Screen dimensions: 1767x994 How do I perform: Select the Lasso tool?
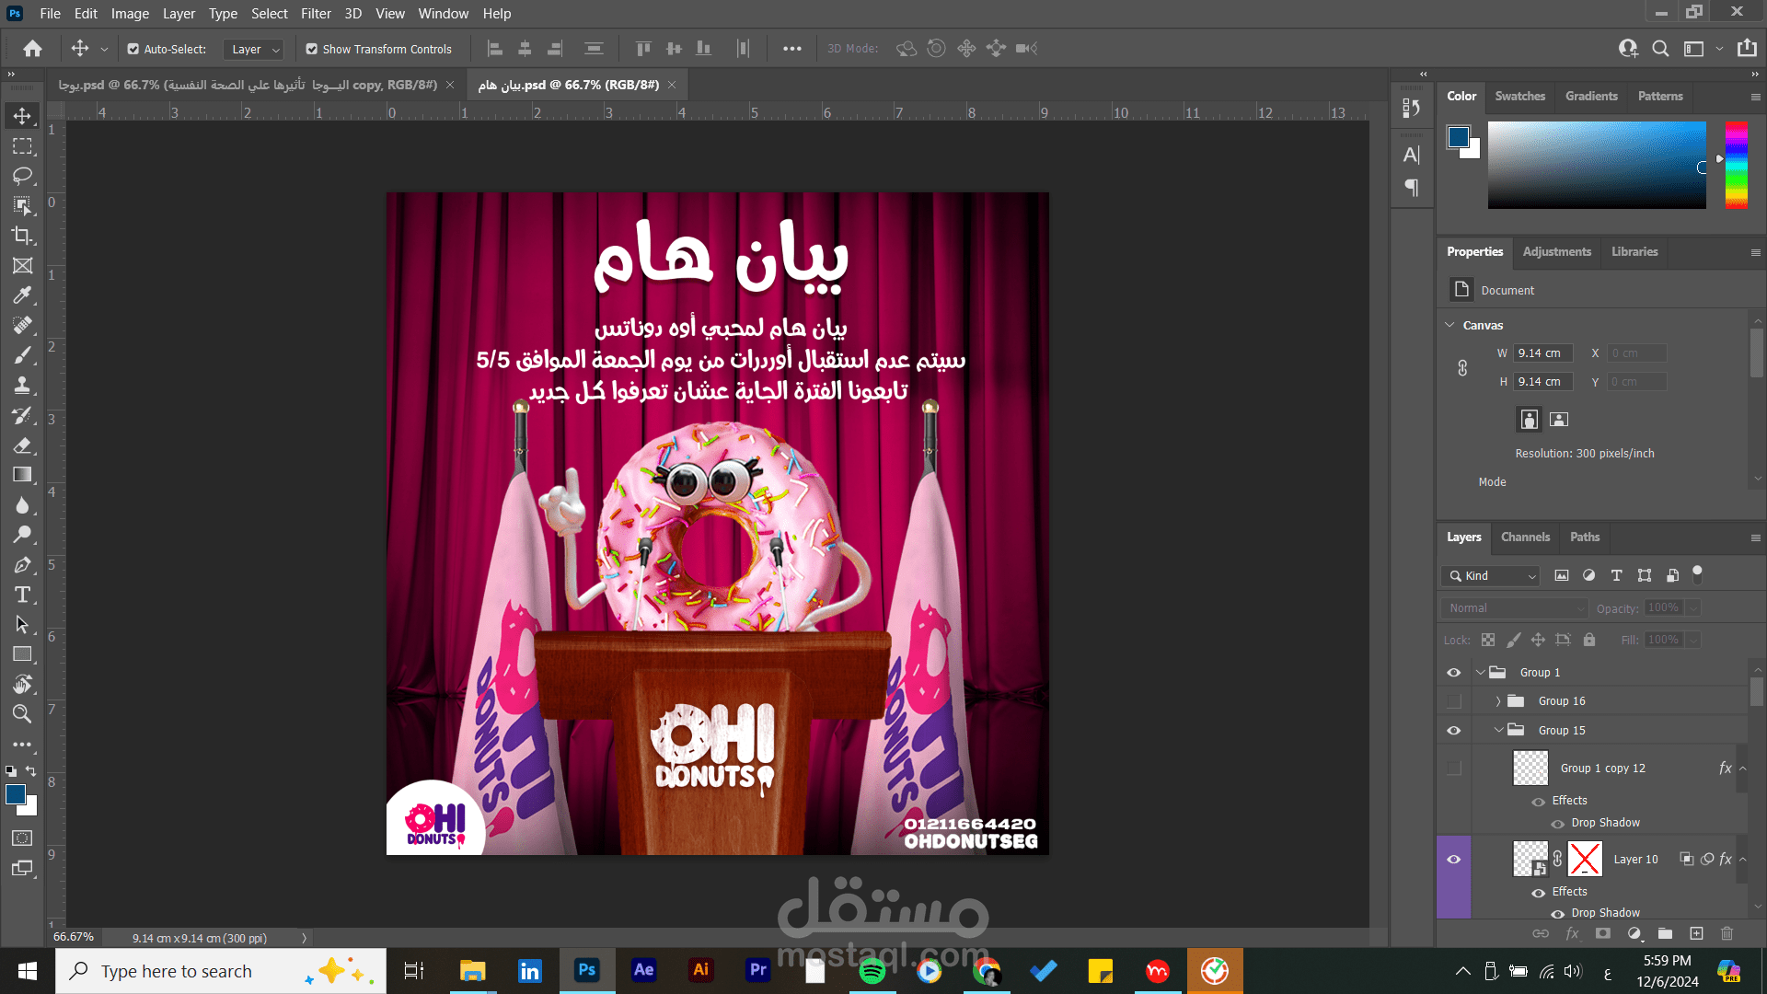(x=22, y=176)
